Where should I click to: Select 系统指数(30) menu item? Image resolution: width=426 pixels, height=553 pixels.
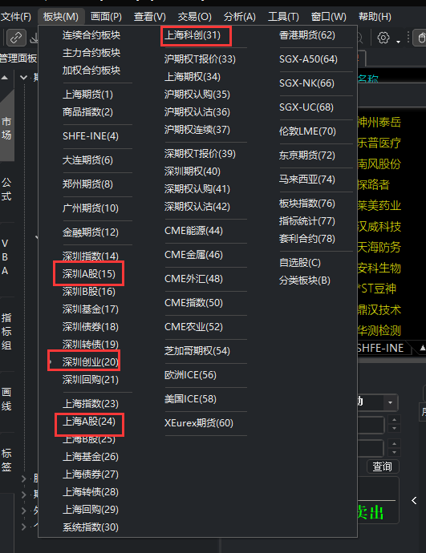point(91,527)
